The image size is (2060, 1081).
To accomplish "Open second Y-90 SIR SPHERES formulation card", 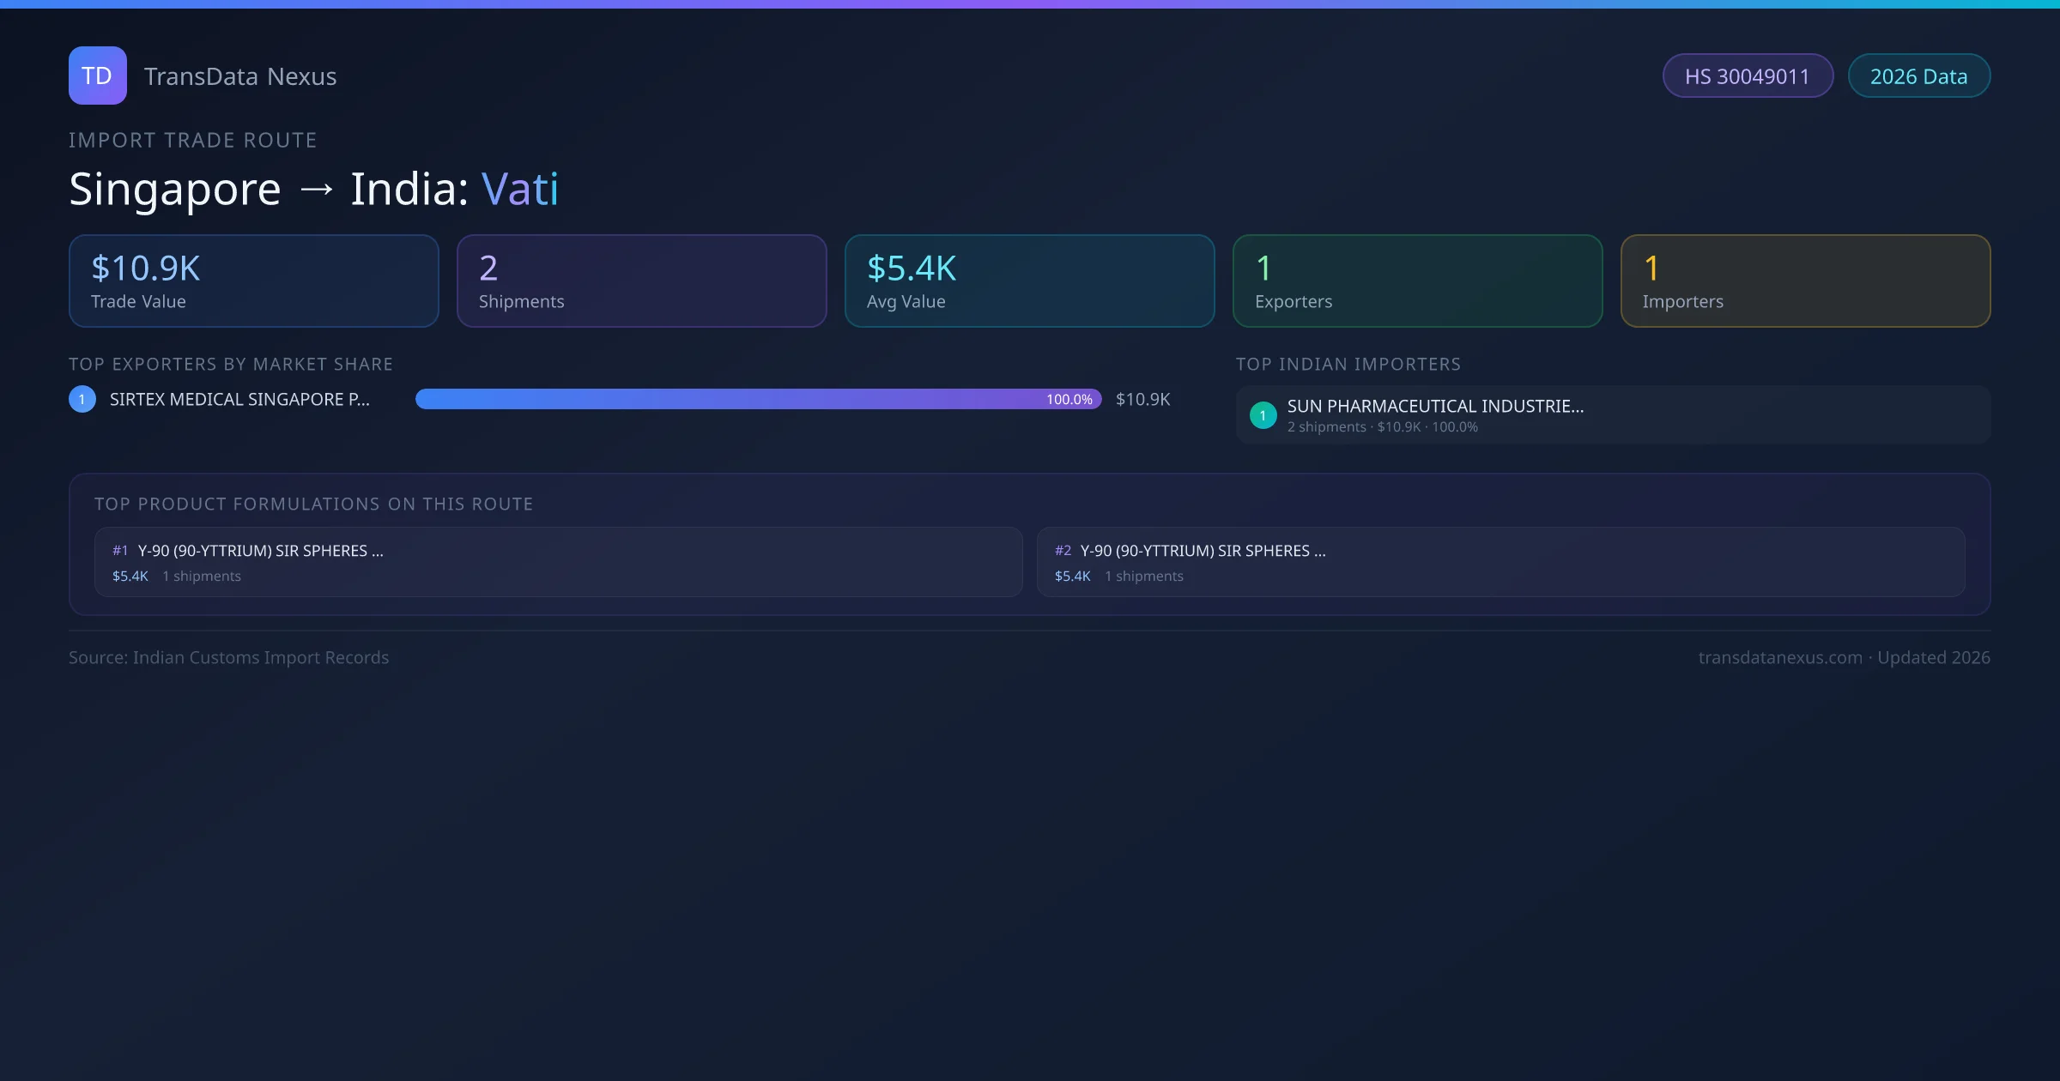I will pos(1500,562).
